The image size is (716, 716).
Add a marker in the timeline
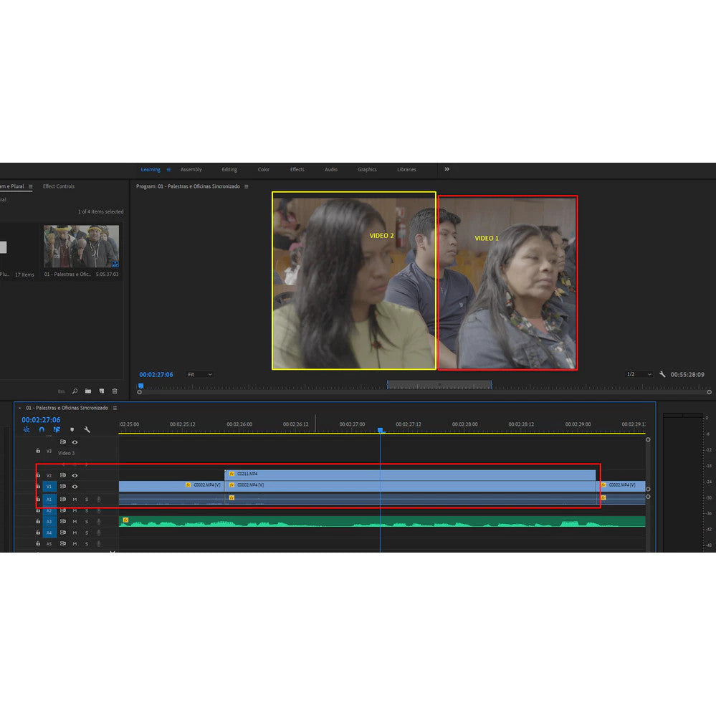coord(72,430)
